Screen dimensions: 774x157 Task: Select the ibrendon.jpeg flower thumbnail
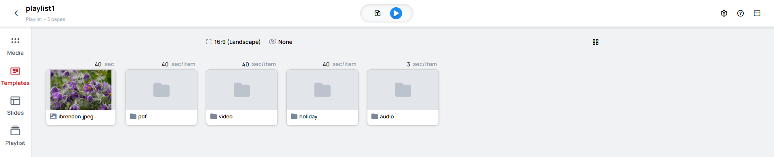click(x=81, y=90)
